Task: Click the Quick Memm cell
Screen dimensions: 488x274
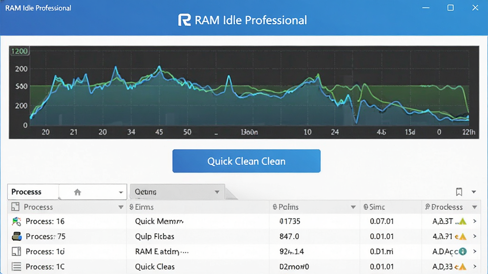Action: (159, 221)
